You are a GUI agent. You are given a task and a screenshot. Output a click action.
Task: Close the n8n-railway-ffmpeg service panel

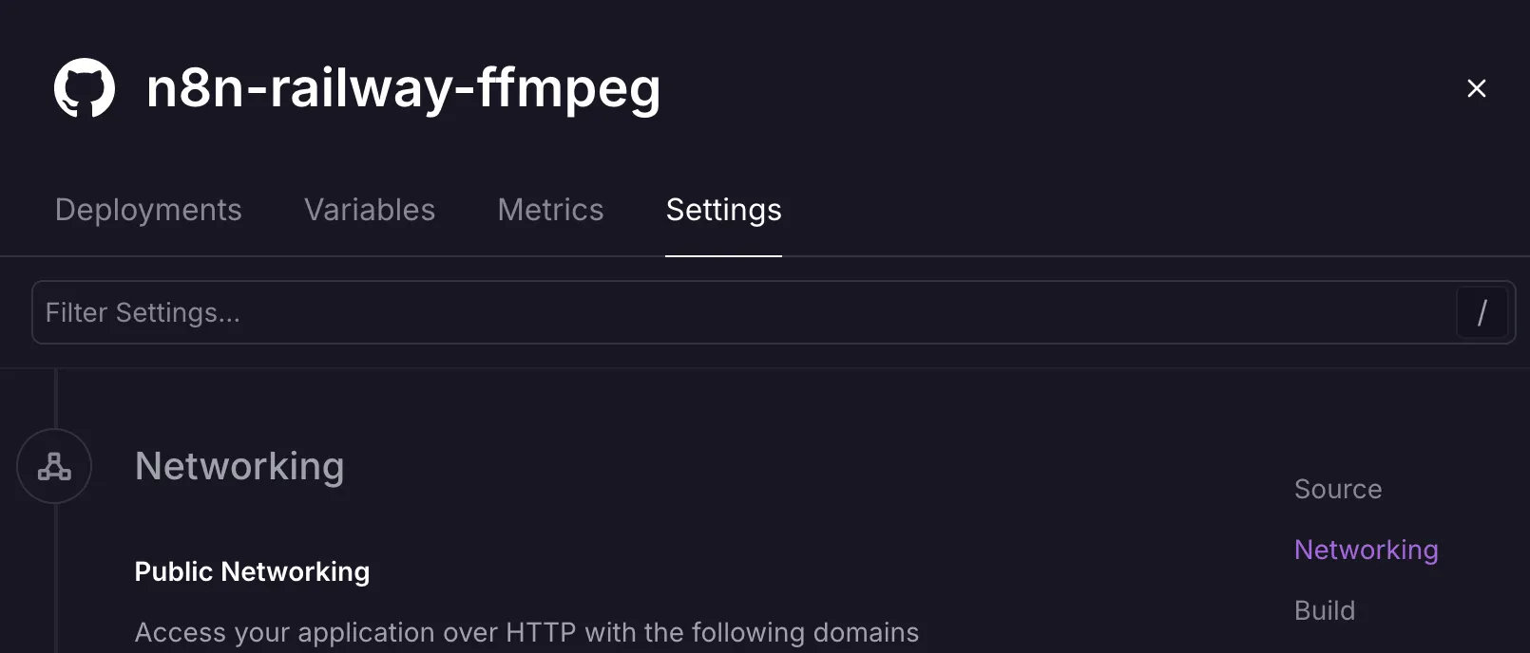[1476, 88]
